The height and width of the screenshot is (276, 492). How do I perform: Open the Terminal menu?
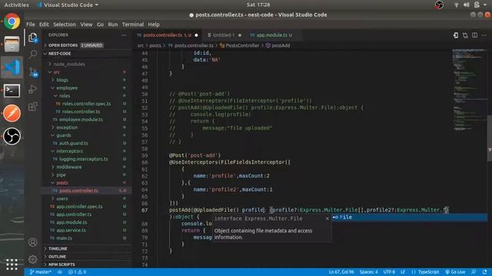click(133, 25)
